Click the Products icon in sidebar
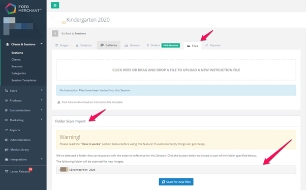This screenshot has height=190, width=306. [x=6, y=100]
